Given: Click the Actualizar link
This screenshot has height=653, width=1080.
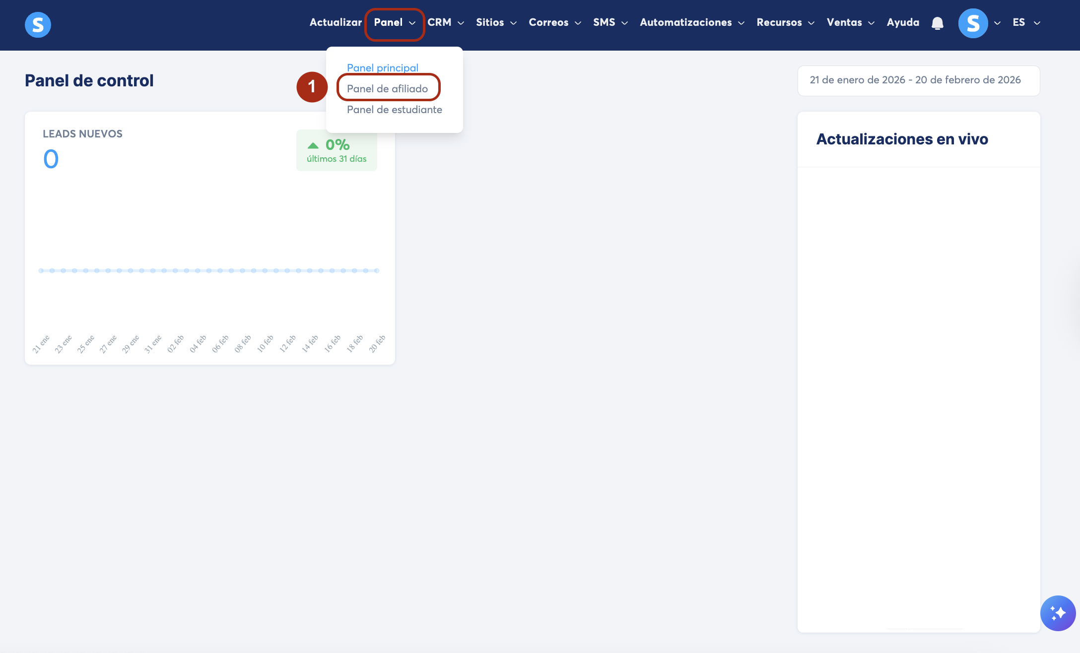Looking at the screenshot, I should coord(336,22).
